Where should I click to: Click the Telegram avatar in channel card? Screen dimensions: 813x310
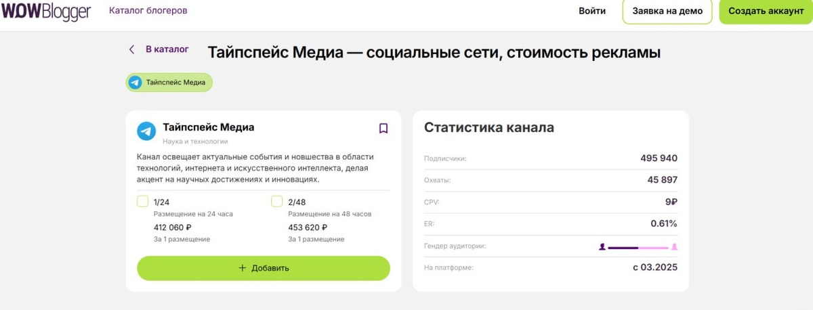click(x=146, y=131)
